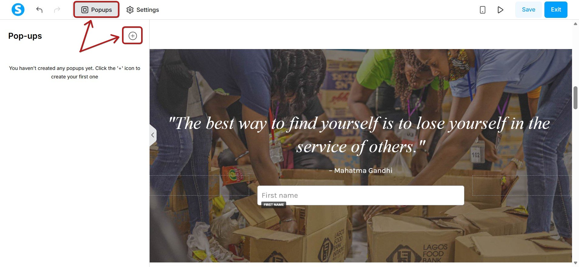Viewport: 579px width, 267px height.
Task: Exit the page editor
Action: tap(556, 10)
